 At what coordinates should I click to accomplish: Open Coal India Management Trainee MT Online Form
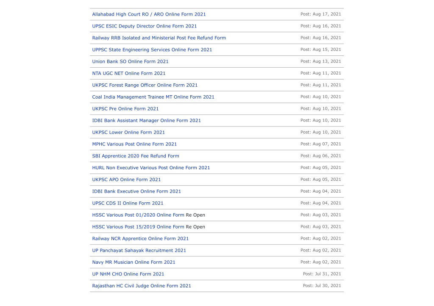(153, 97)
